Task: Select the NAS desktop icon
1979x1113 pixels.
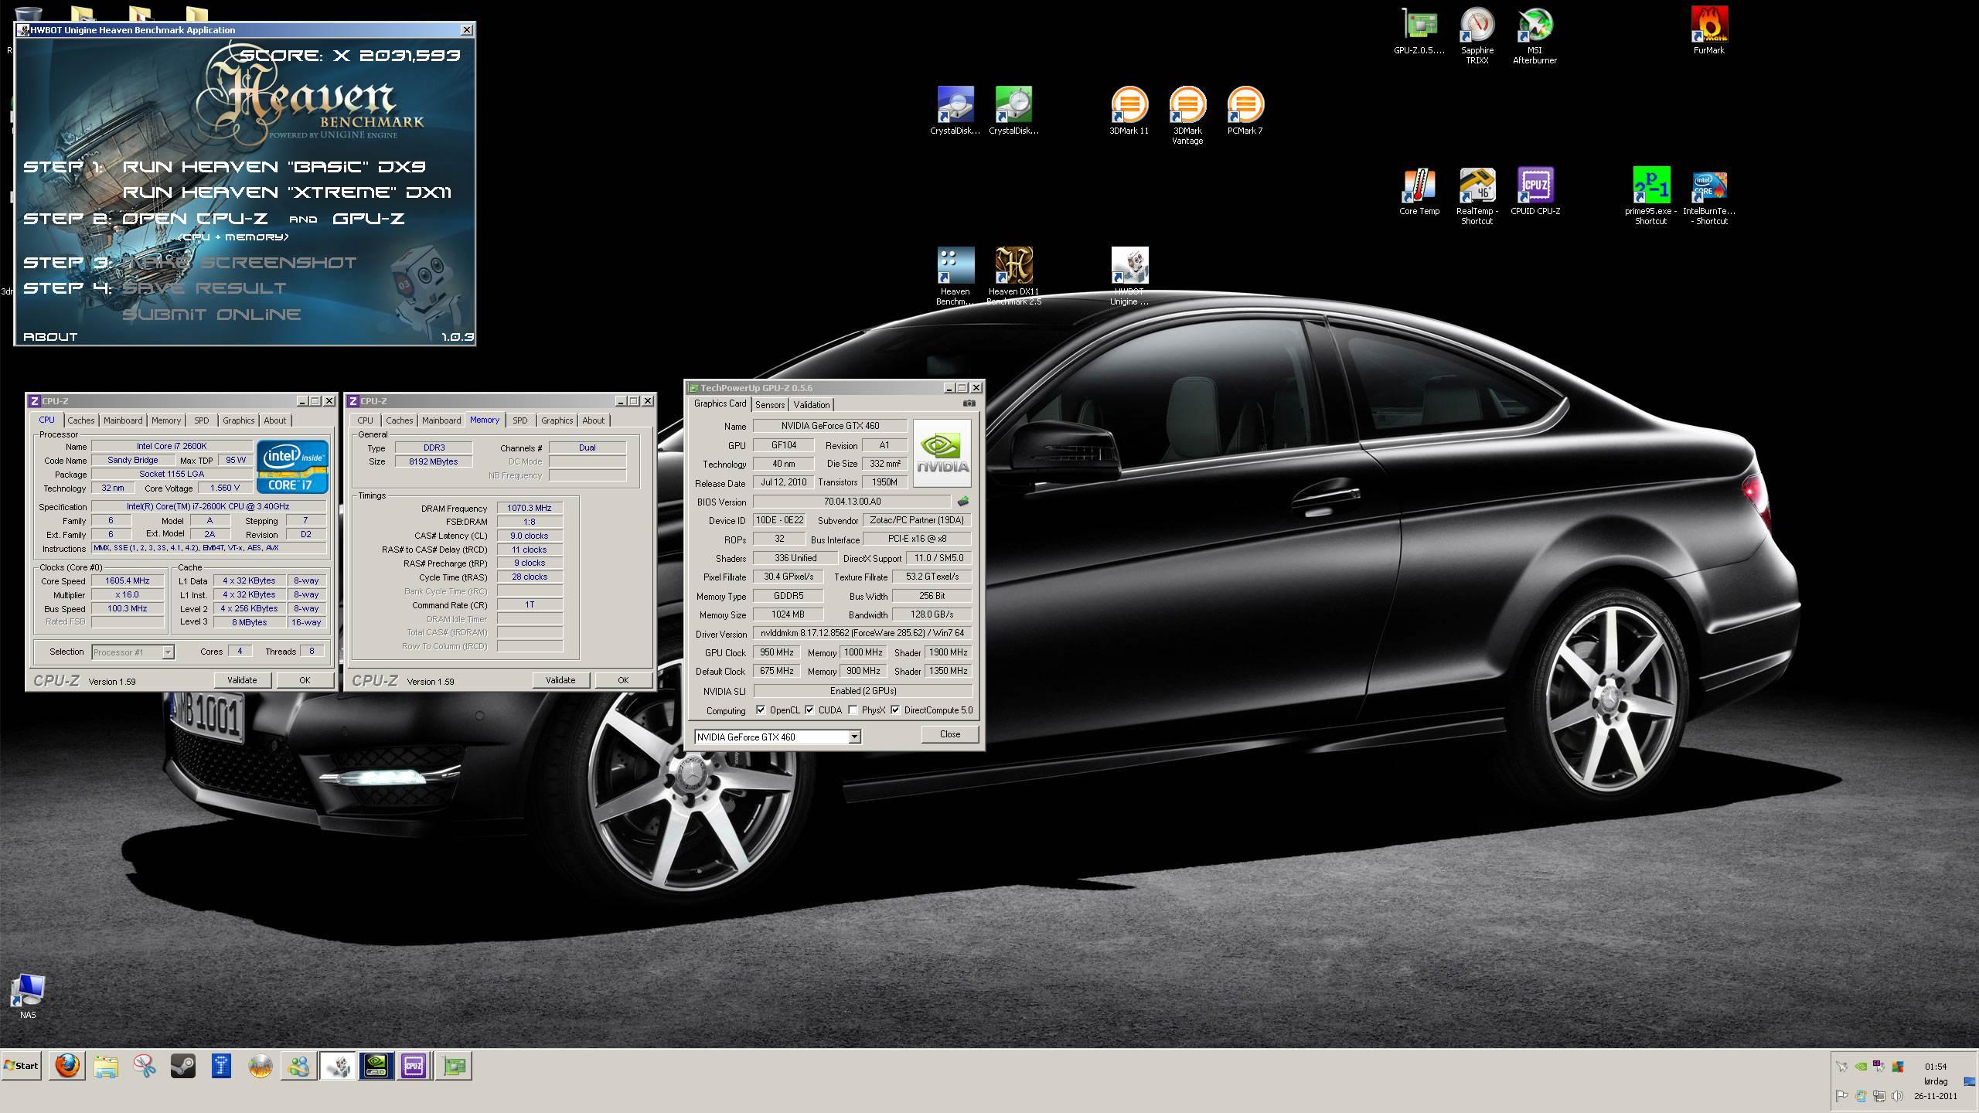Action: click(x=28, y=997)
